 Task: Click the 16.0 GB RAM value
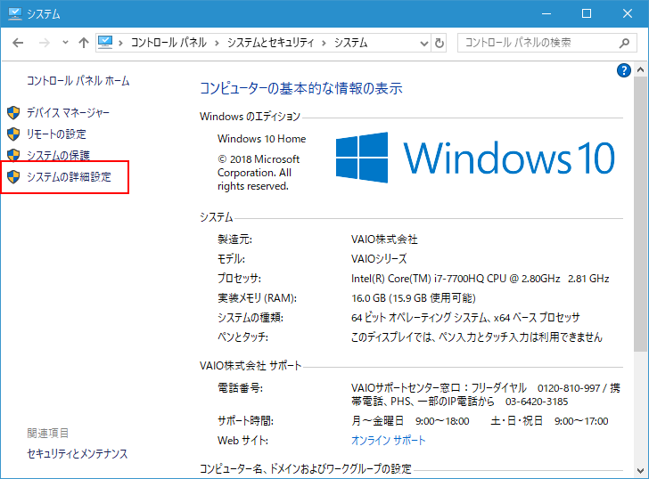click(413, 298)
